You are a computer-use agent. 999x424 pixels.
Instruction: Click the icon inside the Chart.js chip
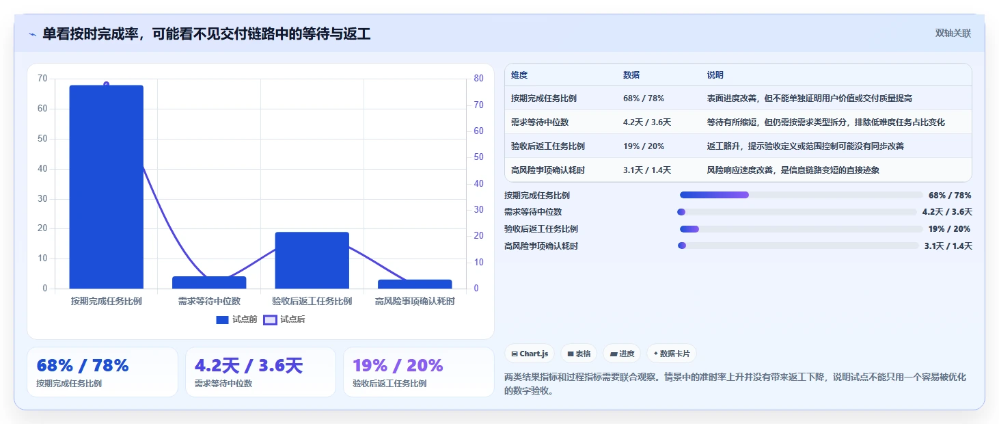point(515,354)
